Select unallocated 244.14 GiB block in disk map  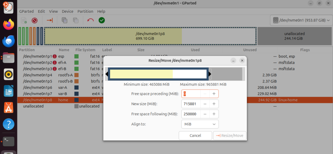pyautogui.click(x=294, y=36)
